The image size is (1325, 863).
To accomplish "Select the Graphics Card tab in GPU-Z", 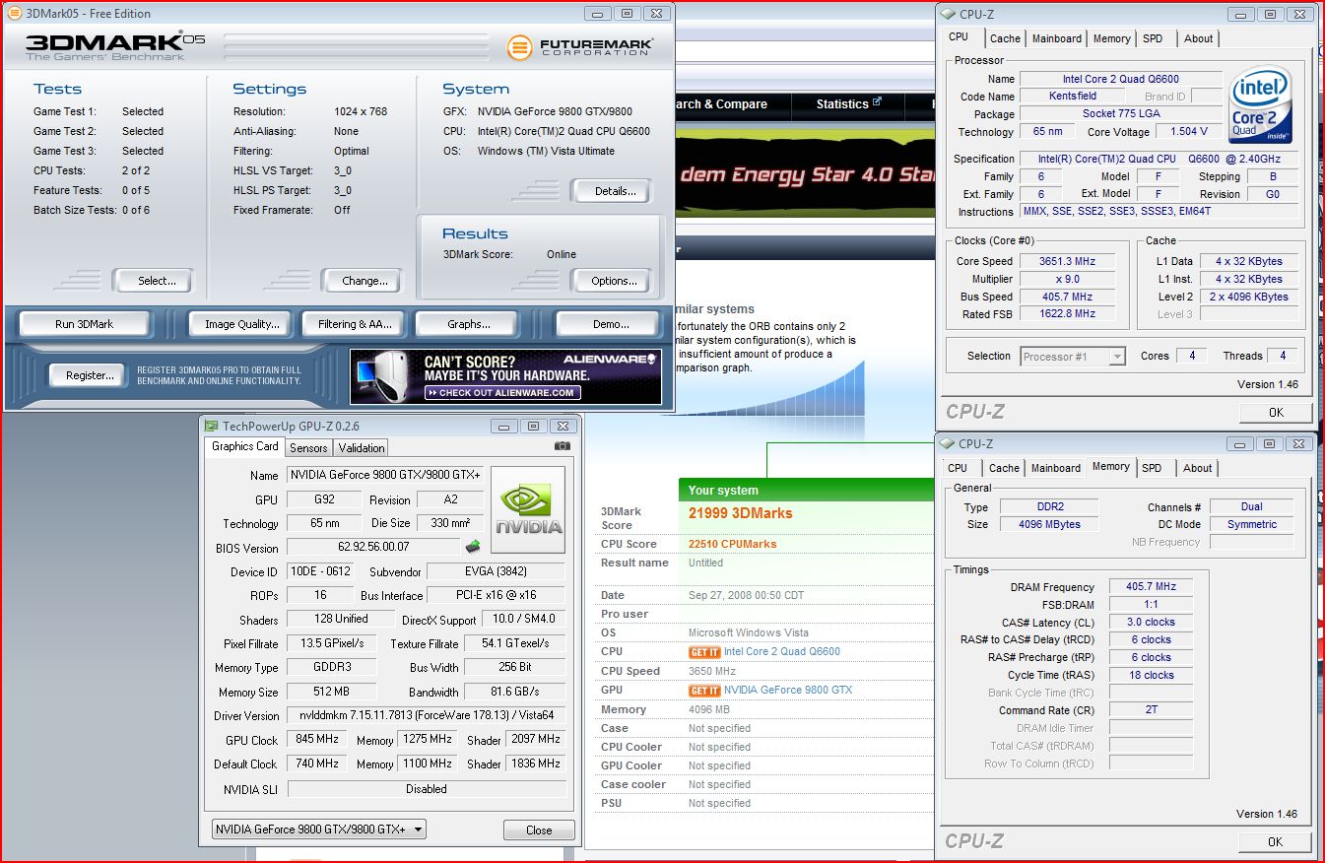I will [244, 446].
